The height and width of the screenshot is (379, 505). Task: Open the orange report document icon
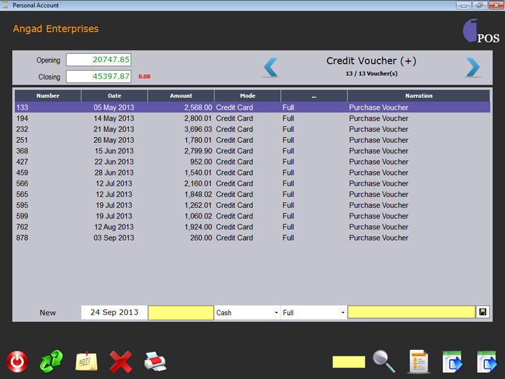click(419, 362)
